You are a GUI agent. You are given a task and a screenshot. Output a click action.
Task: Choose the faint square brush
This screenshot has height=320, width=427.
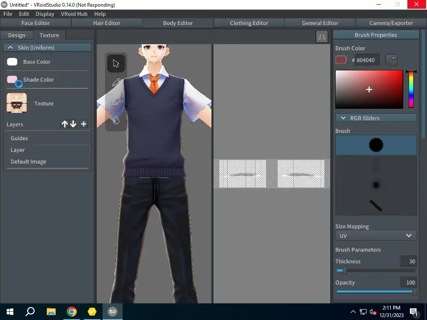376,165
